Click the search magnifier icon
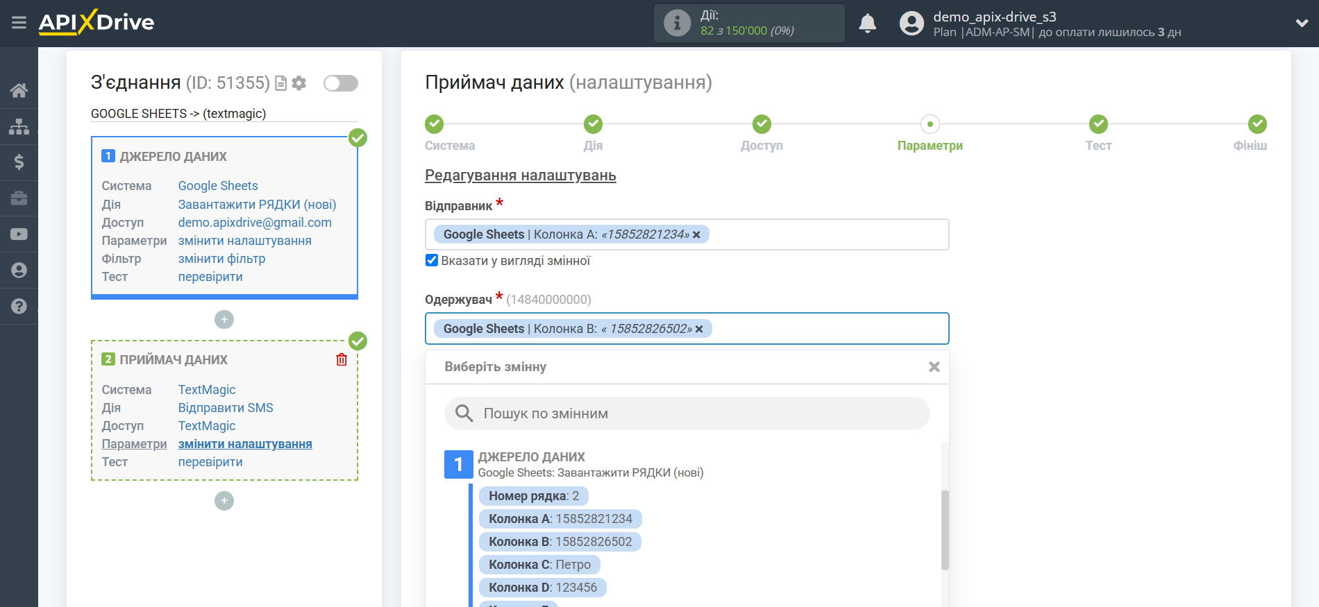The height and width of the screenshot is (607, 1319). 464,413
